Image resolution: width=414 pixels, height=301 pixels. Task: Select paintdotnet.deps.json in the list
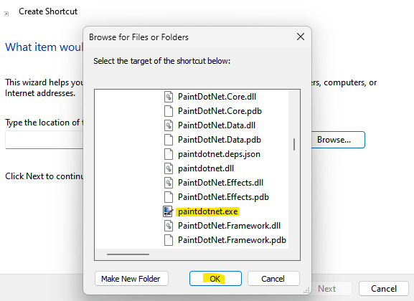[219, 154]
